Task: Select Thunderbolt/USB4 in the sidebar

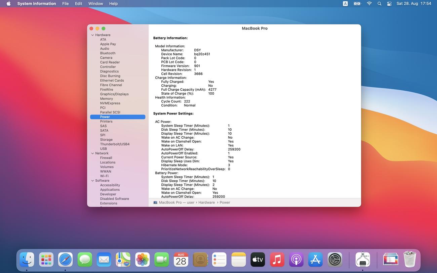Action: [115, 144]
